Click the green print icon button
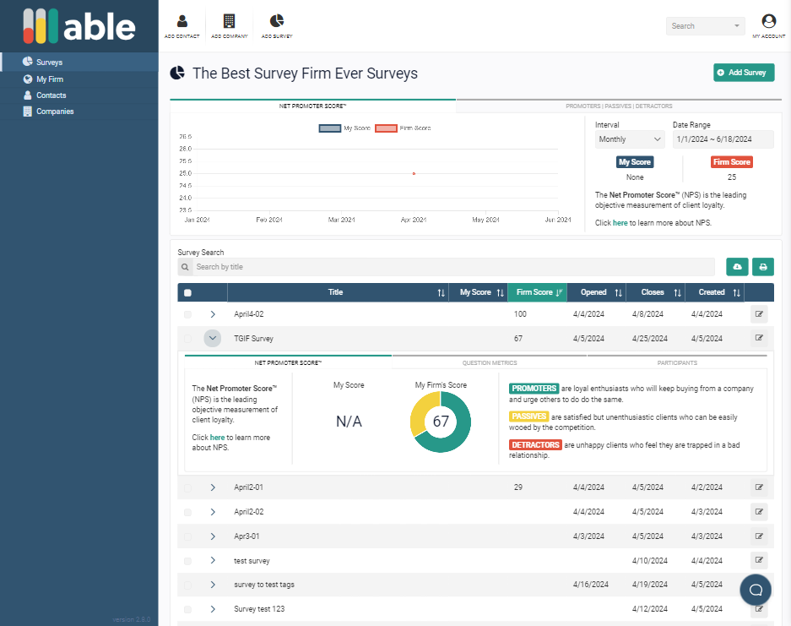791x626 pixels. (x=763, y=267)
